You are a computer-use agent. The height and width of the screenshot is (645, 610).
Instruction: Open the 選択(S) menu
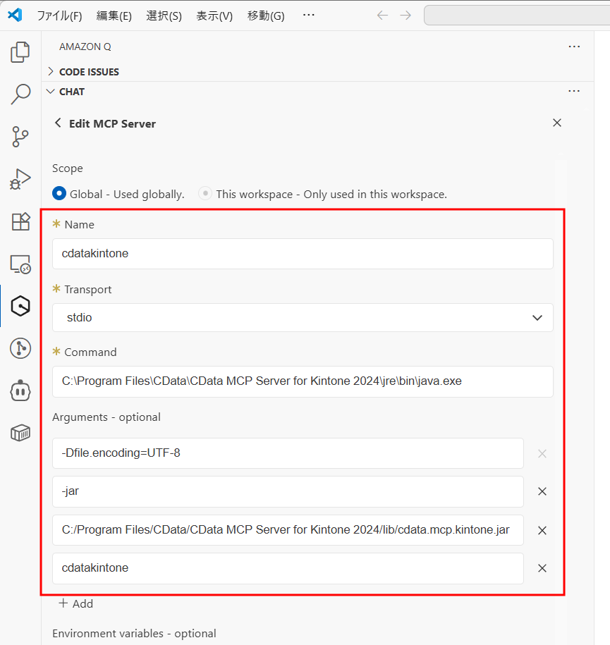tap(164, 16)
